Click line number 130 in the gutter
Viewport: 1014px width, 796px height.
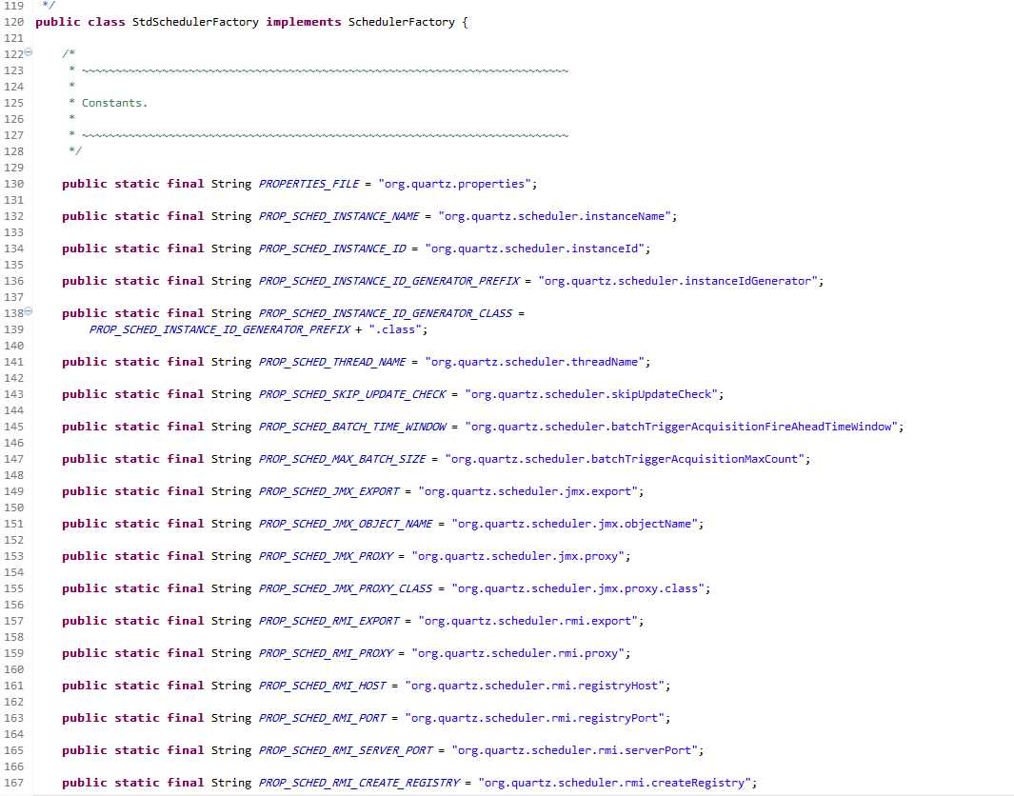tap(14, 184)
